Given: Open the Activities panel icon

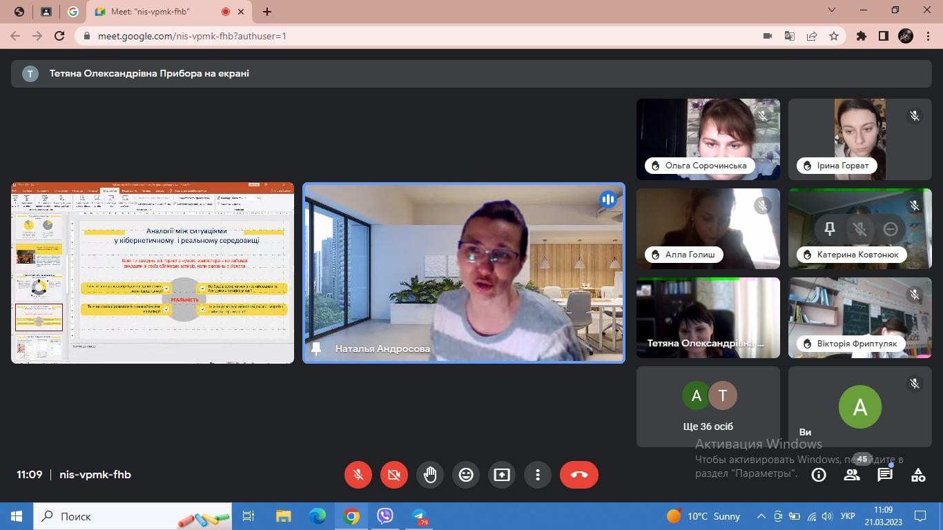Looking at the screenshot, I should [918, 475].
